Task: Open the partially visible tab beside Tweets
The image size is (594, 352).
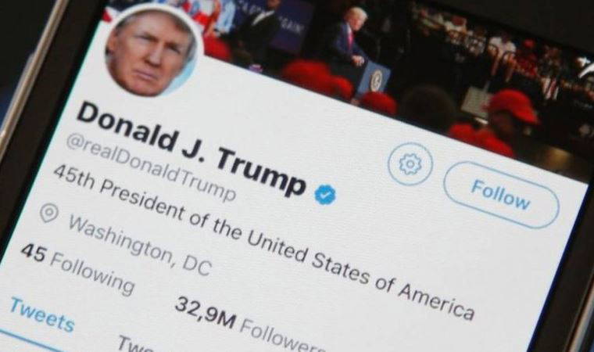Action: coord(137,344)
